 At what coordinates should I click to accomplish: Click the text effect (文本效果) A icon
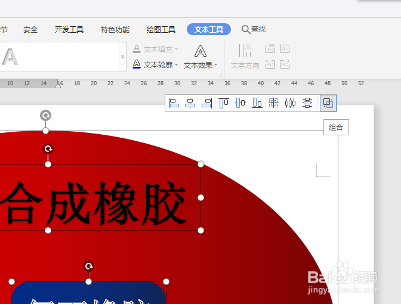pos(200,51)
